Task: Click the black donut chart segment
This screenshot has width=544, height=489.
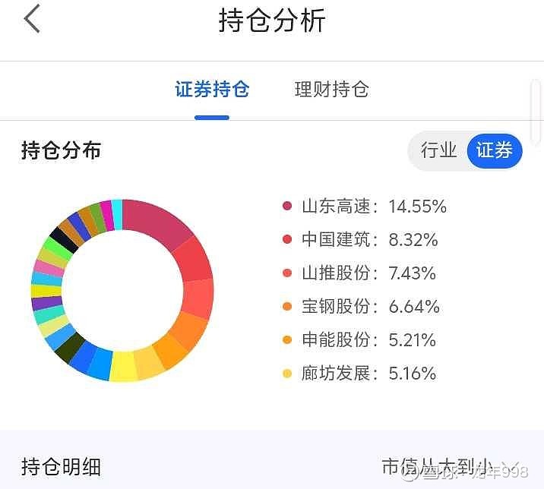Action: (63, 239)
